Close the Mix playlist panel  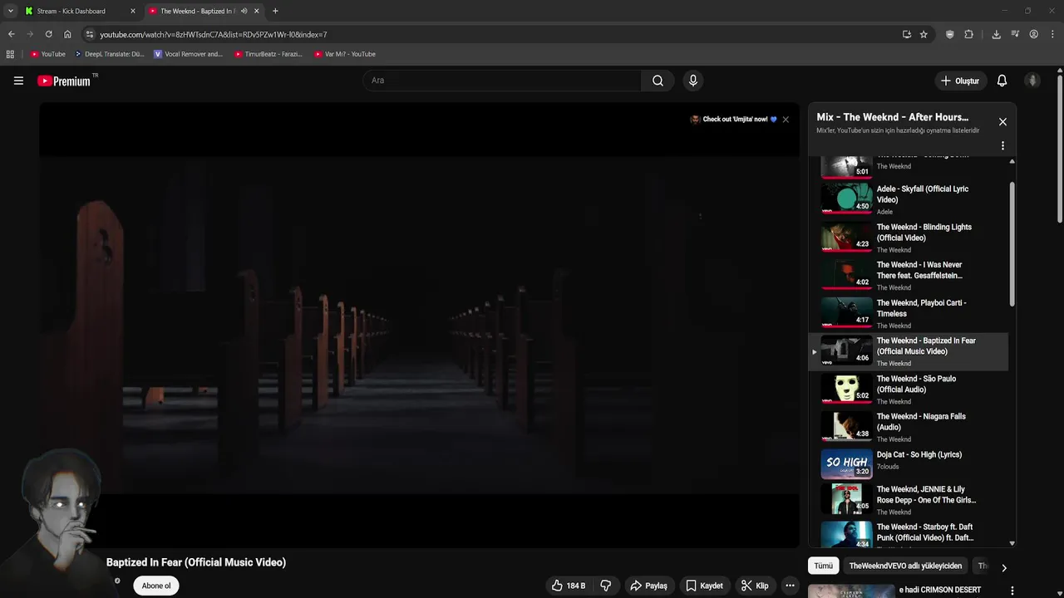point(1002,122)
